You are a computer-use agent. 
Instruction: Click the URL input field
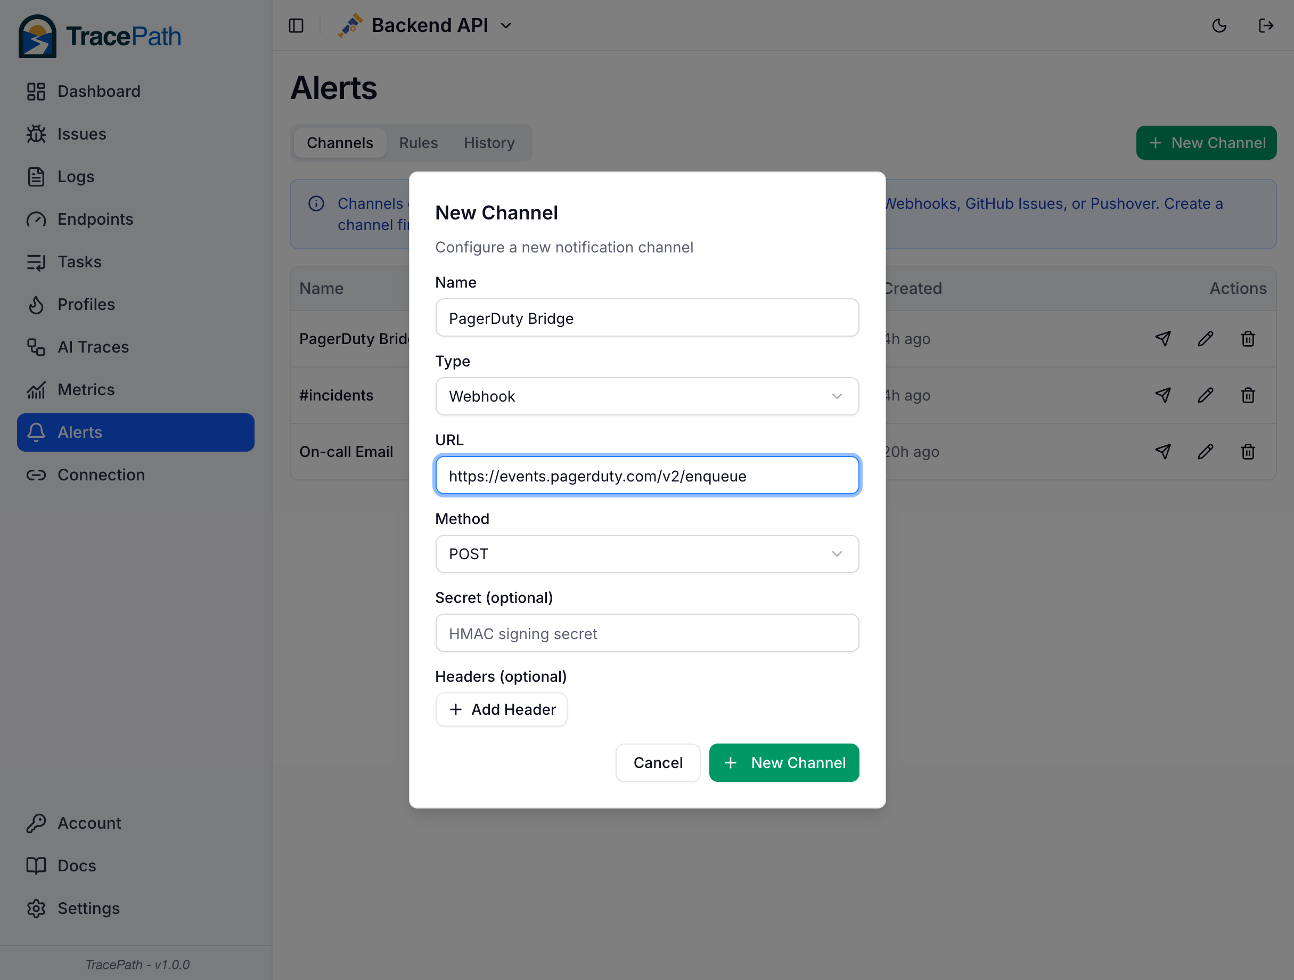click(647, 476)
